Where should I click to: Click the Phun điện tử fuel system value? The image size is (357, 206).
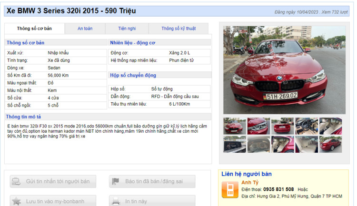click(181, 60)
